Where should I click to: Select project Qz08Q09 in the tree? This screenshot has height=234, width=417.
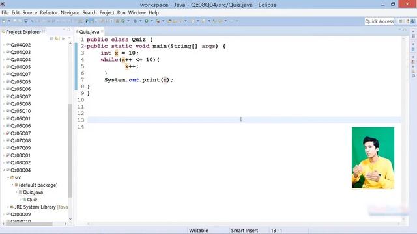[20, 214]
